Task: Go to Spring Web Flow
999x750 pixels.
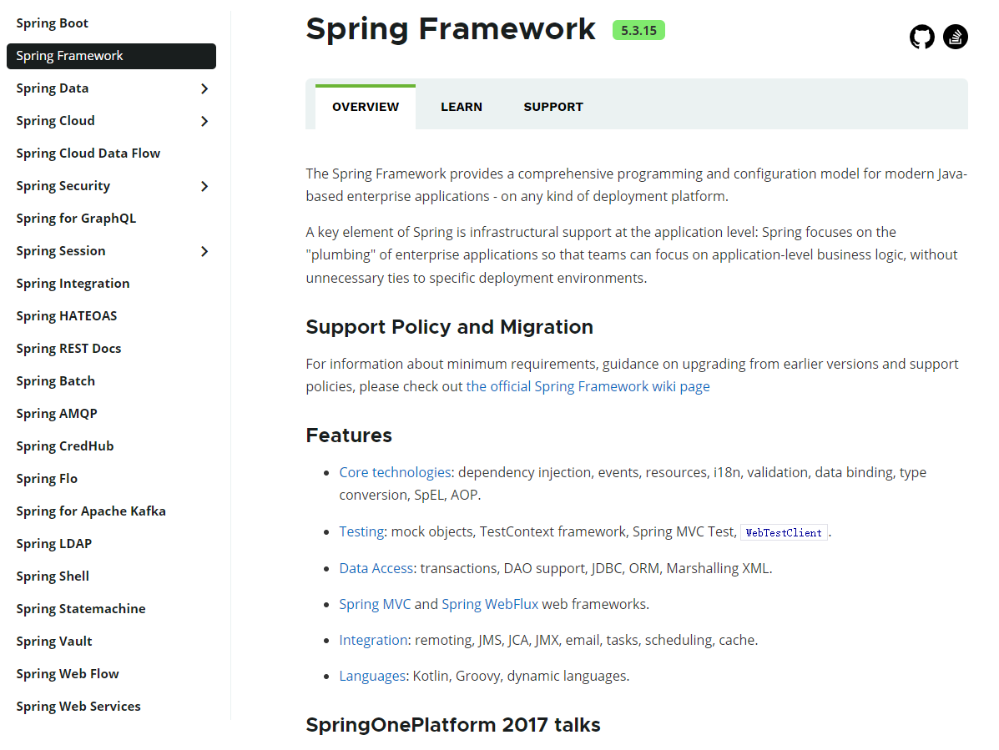Action: pos(68,673)
